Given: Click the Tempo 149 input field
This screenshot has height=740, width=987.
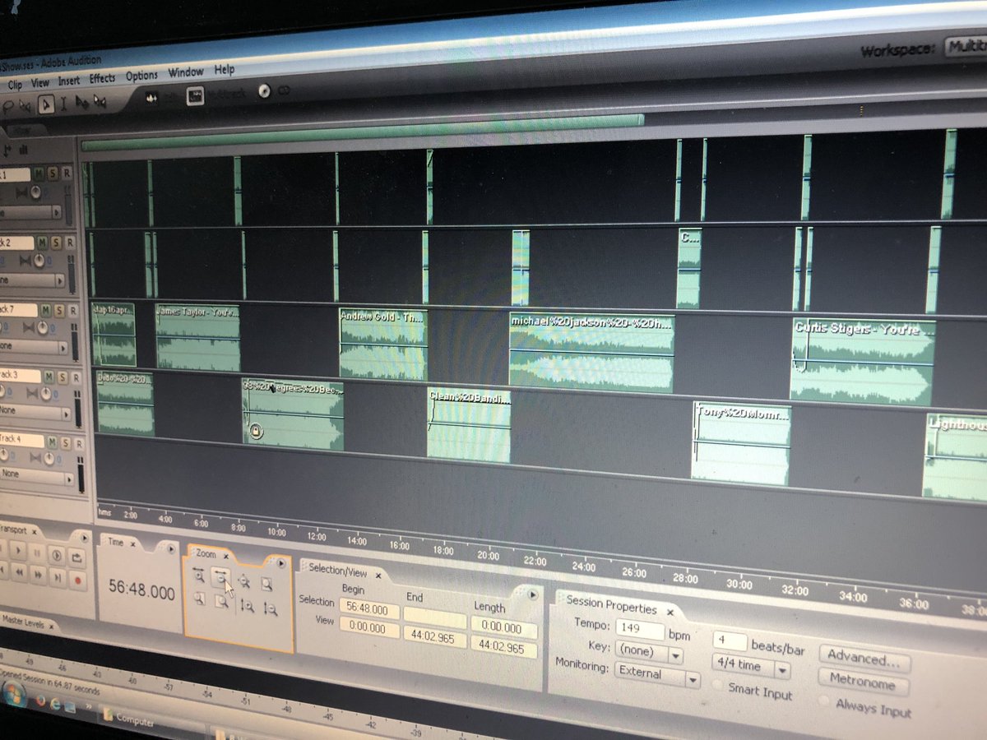Looking at the screenshot, I should 640,629.
